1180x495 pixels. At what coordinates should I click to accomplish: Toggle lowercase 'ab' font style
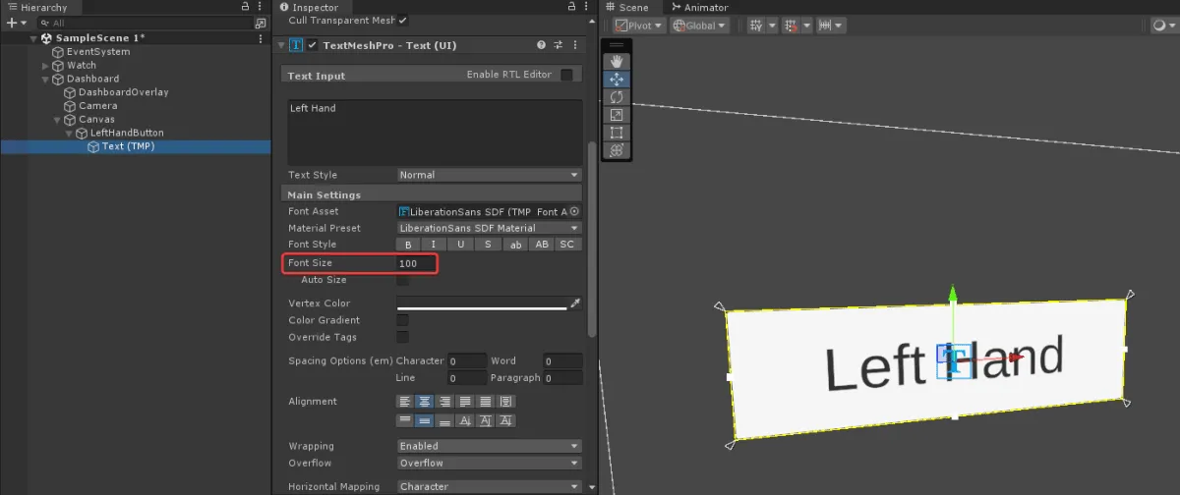[x=515, y=245]
